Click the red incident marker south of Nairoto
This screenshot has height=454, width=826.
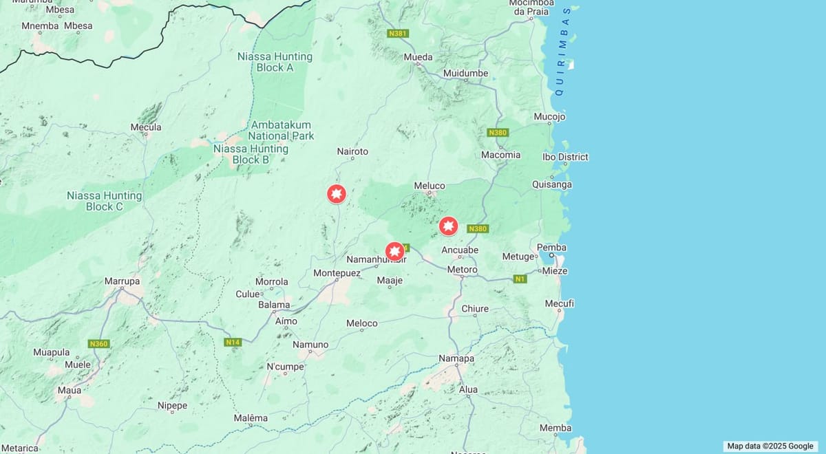coord(337,194)
